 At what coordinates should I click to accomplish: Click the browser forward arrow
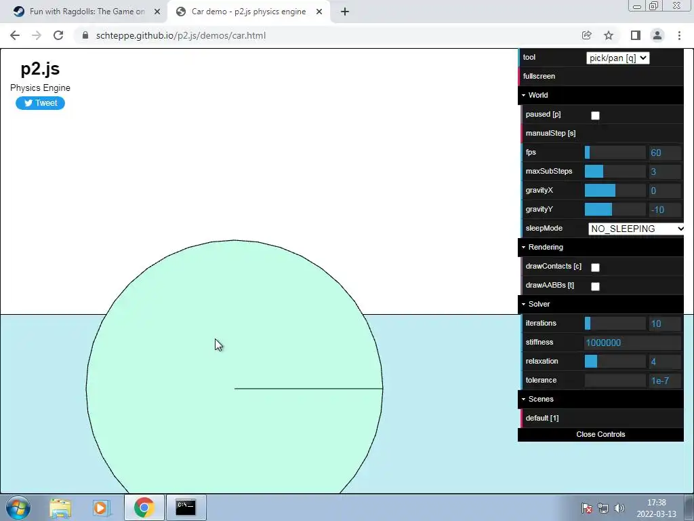click(37, 35)
